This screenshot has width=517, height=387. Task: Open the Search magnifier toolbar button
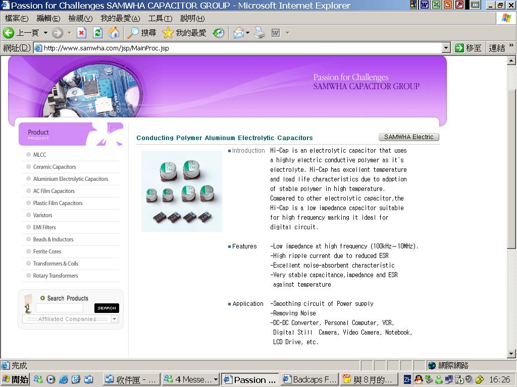(x=142, y=33)
